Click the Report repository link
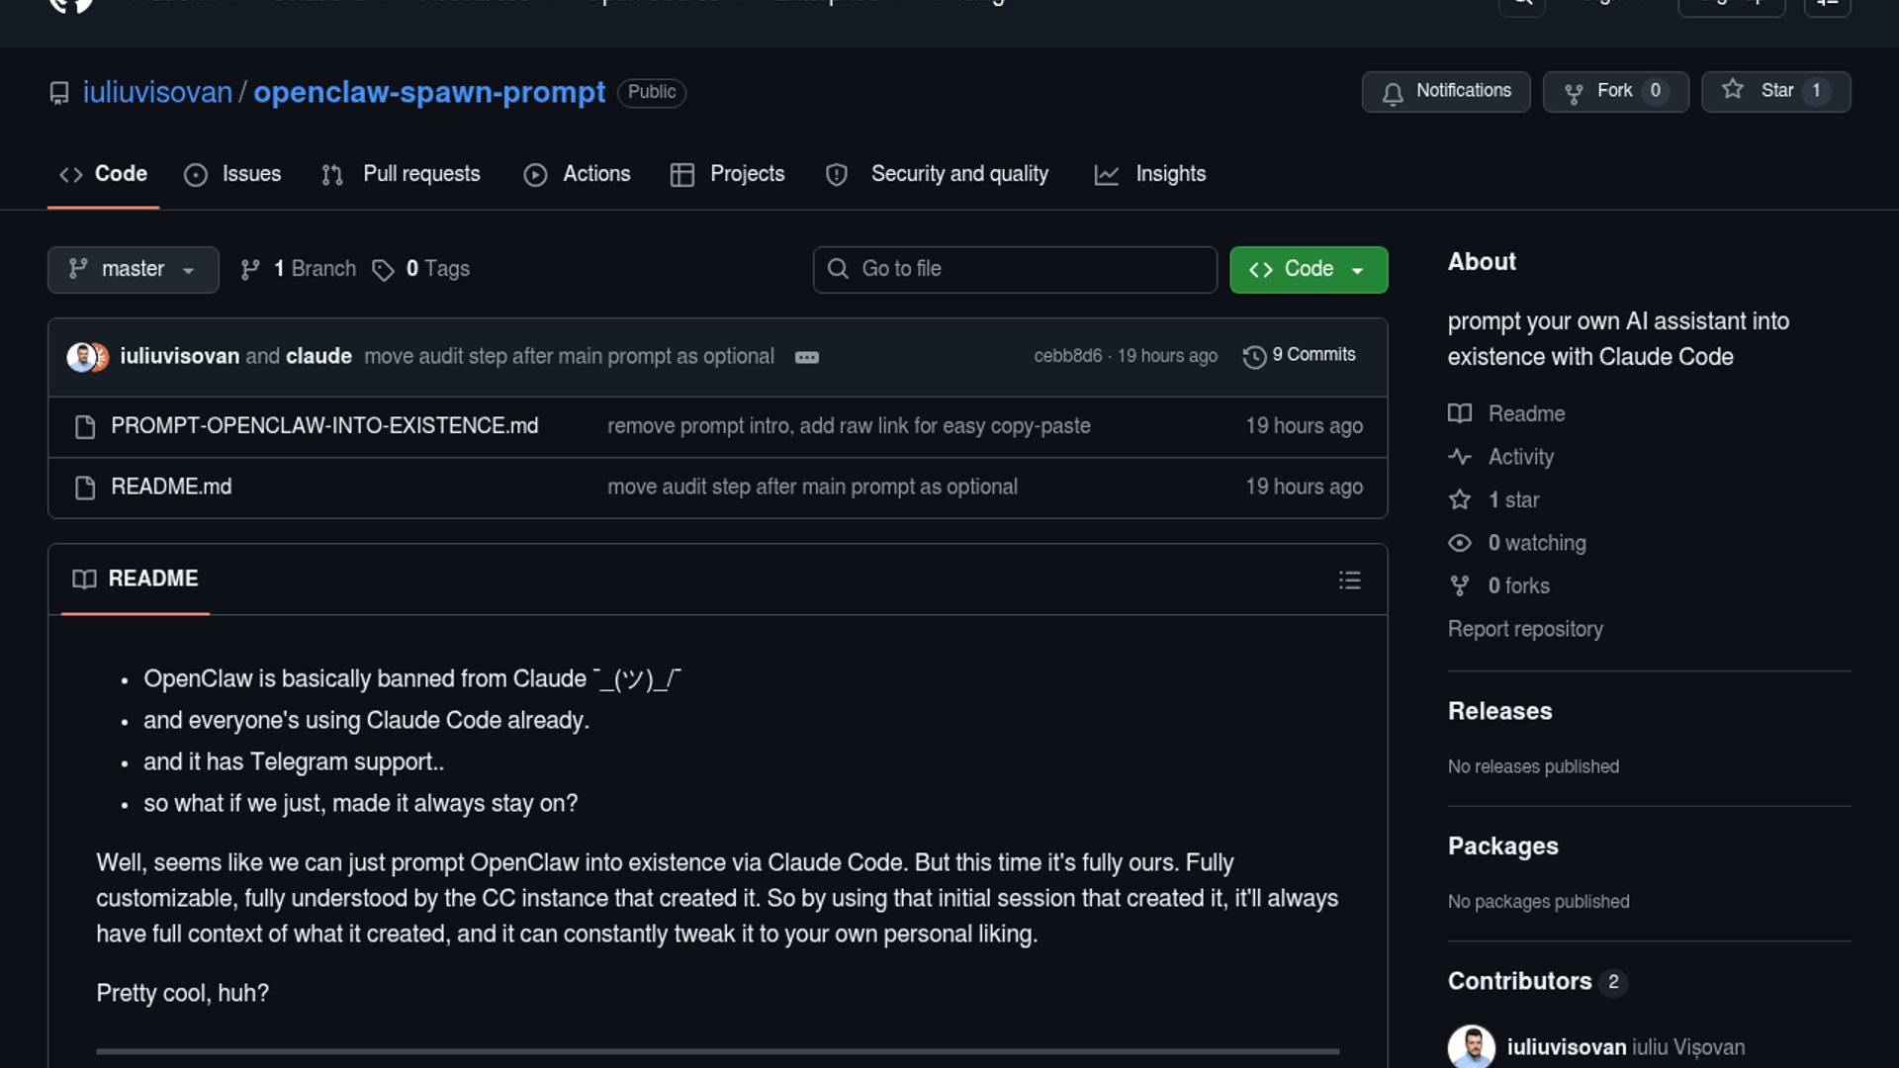Screen dimensions: 1899x1068 [1524, 629]
